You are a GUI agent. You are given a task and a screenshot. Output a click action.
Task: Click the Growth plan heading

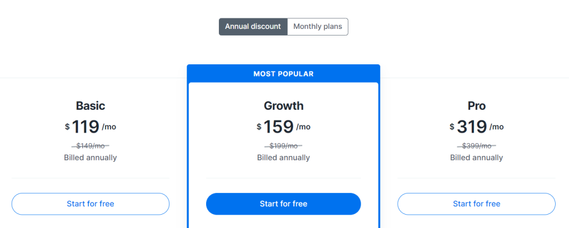(x=283, y=105)
